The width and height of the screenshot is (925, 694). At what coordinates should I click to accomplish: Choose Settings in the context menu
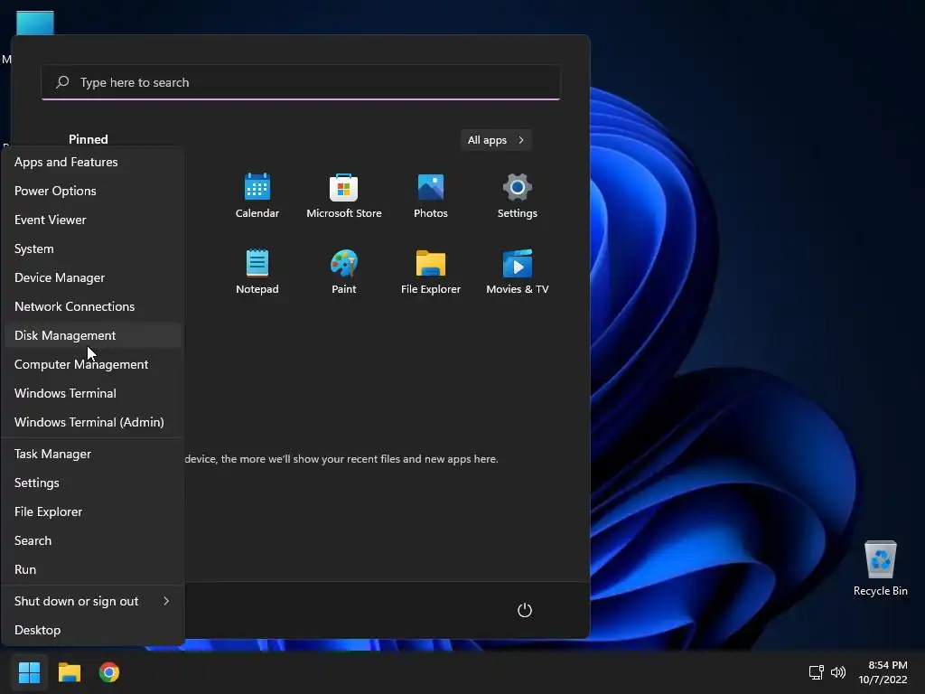93,483
